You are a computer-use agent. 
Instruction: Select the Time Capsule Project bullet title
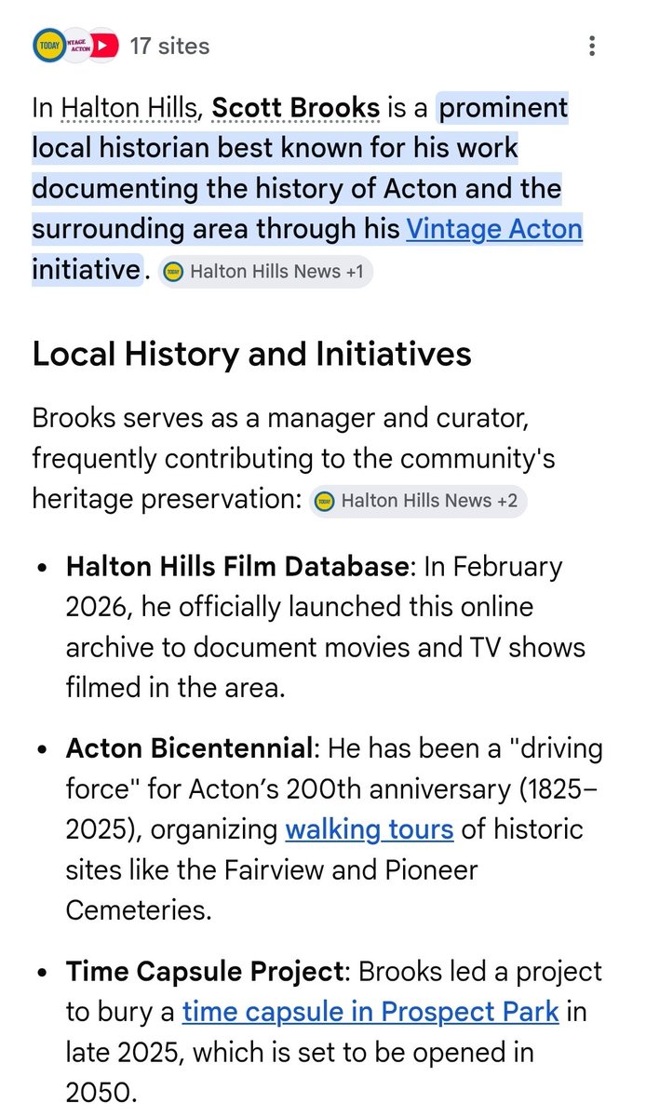pos(205,972)
